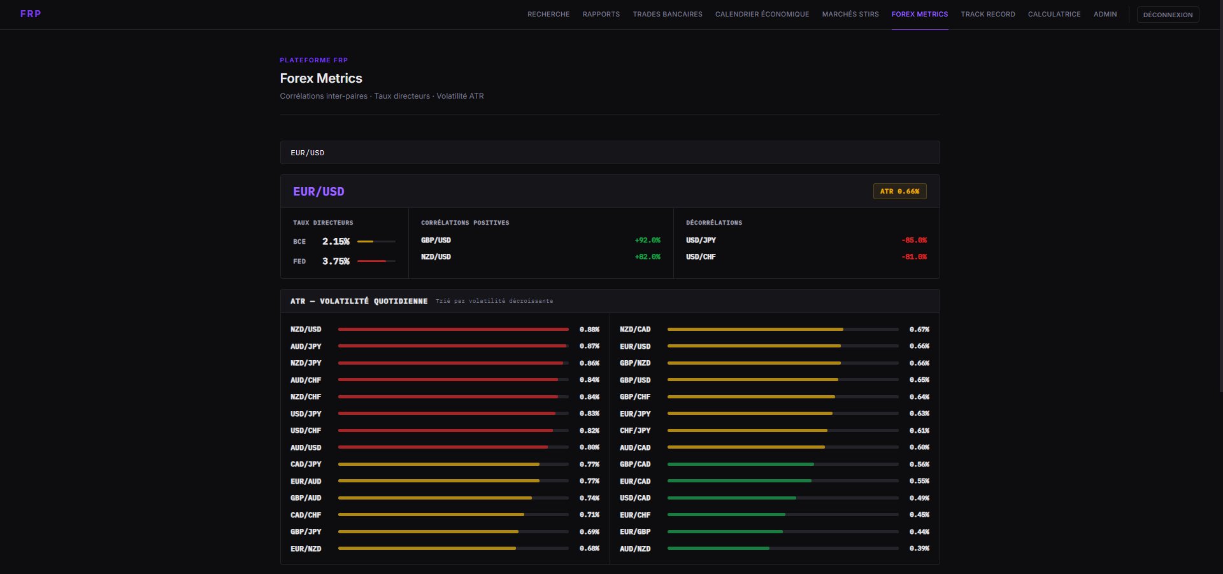
Task: Open Calendrier Économique page
Action: pyautogui.click(x=762, y=14)
